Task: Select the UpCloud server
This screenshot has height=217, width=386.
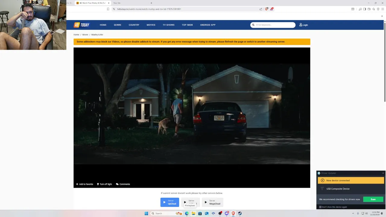Action: (x=170, y=202)
